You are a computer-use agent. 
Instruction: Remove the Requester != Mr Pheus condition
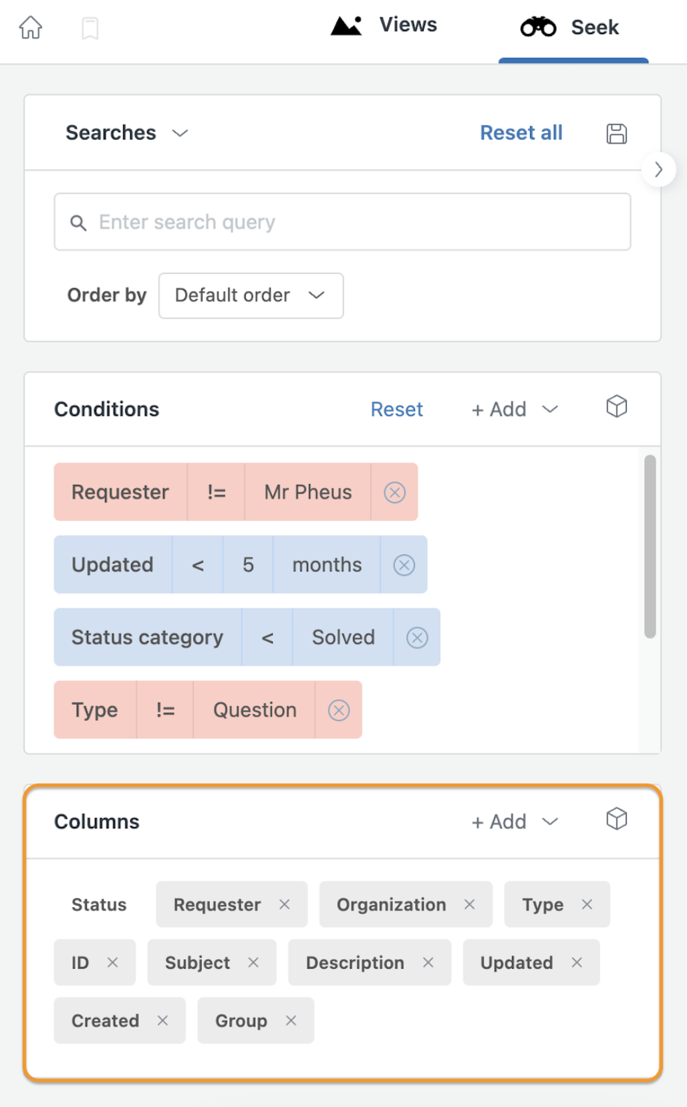coord(394,493)
